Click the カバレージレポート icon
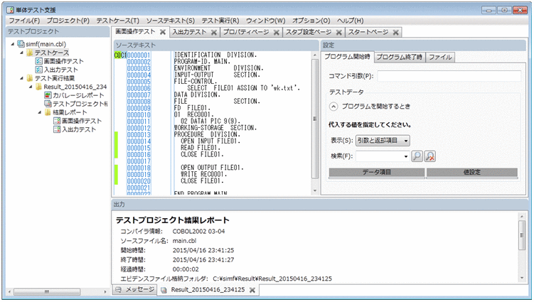534x302 pixels. [x=48, y=95]
